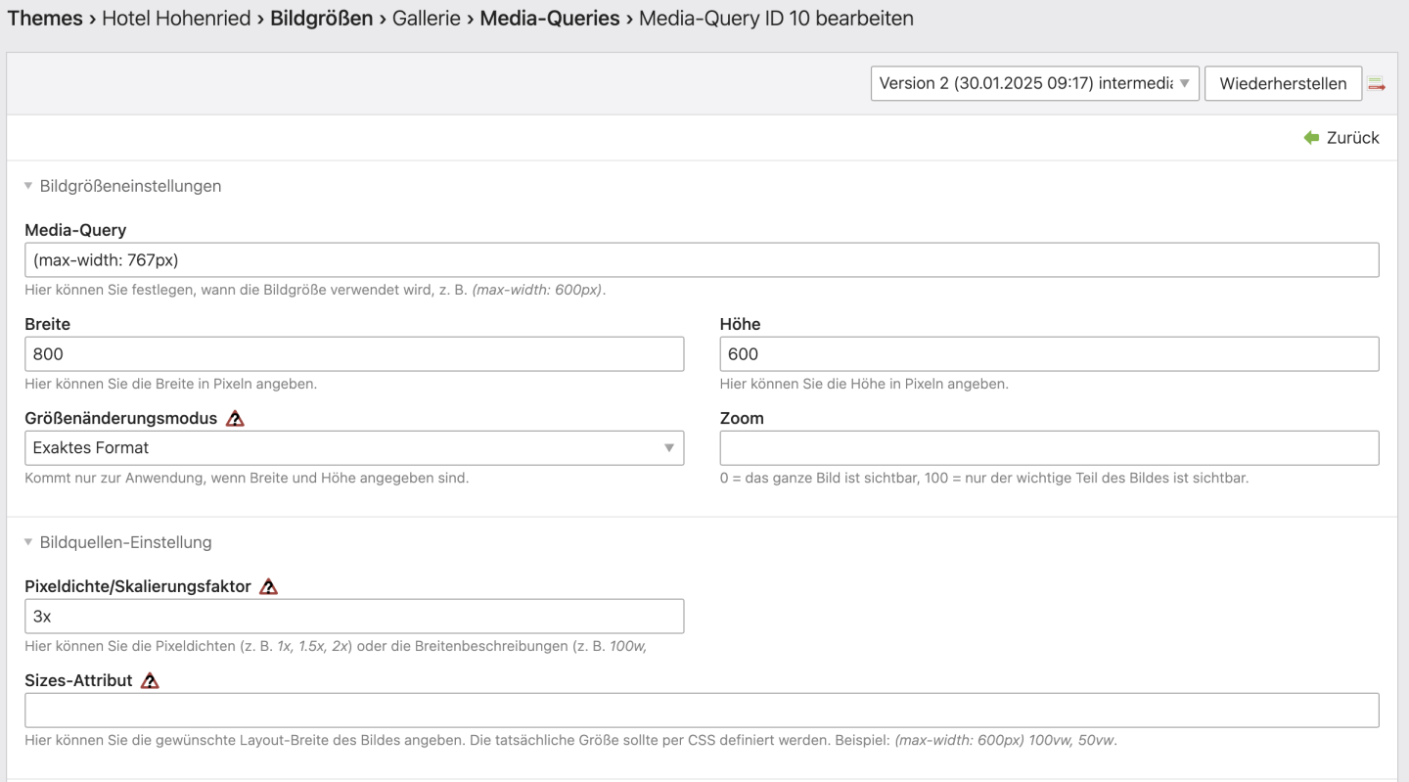Viewport: 1409px width, 782px height.
Task: Focus the Pixeldichte field containing 3x
Action: (x=353, y=617)
